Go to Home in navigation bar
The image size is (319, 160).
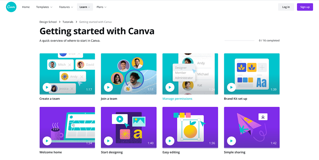tap(26, 7)
